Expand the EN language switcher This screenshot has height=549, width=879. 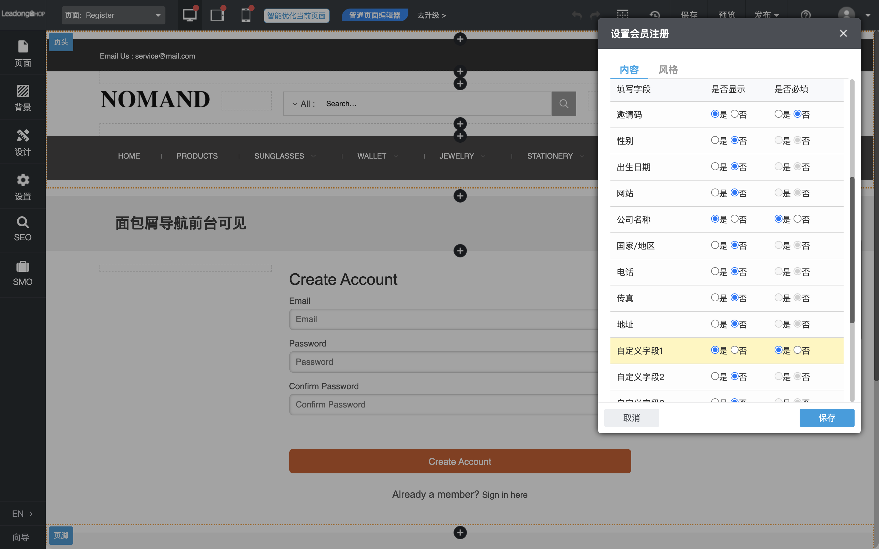[x=23, y=513]
